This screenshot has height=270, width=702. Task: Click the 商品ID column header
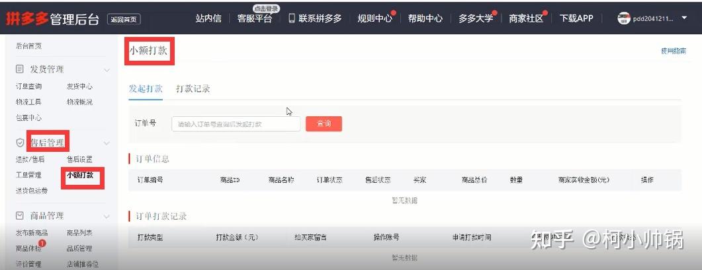(230, 180)
